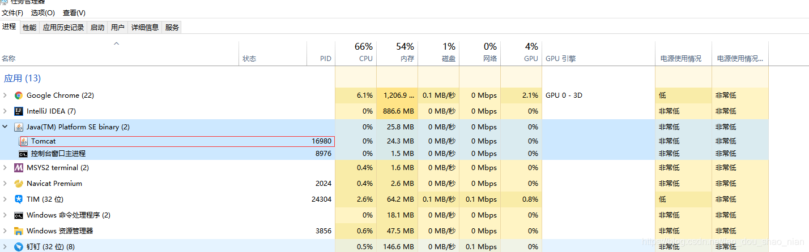Click the TIM (32 位) icon
Image resolution: width=809 pixels, height=252 pixels.
19,199
